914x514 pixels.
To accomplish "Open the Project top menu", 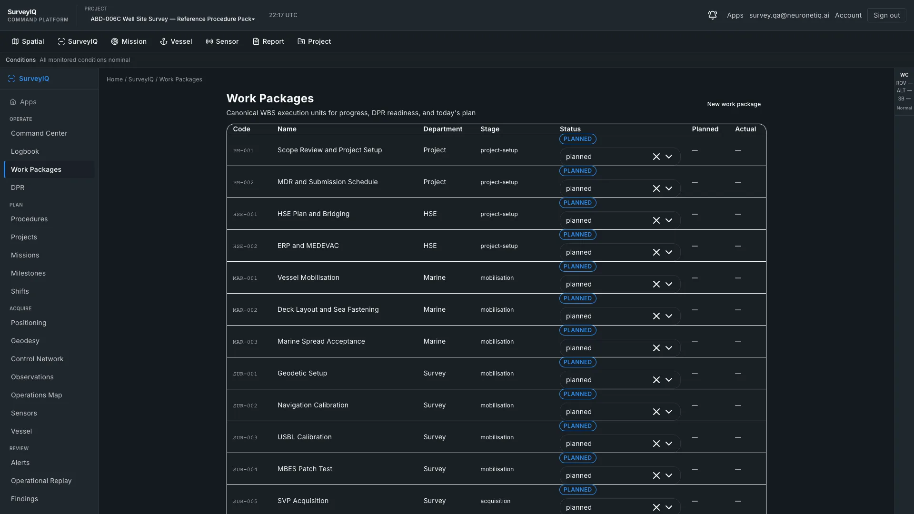I will (x=314, y=41).
